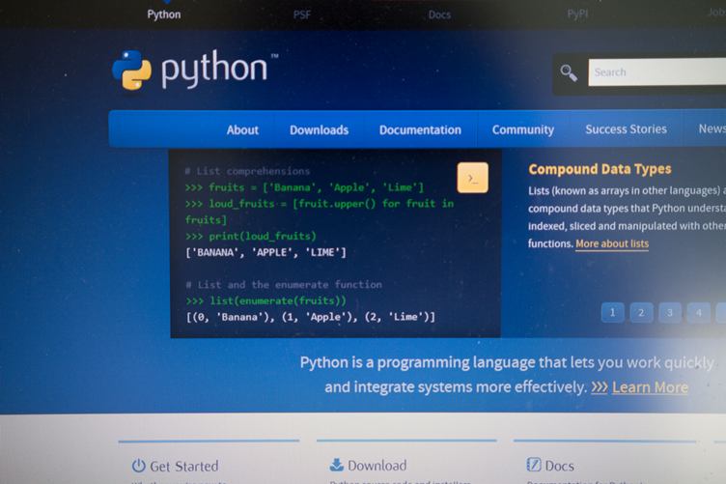Click the Docs notepad icon
Viewport: 726px width, 484px height.
pos(533,464)
